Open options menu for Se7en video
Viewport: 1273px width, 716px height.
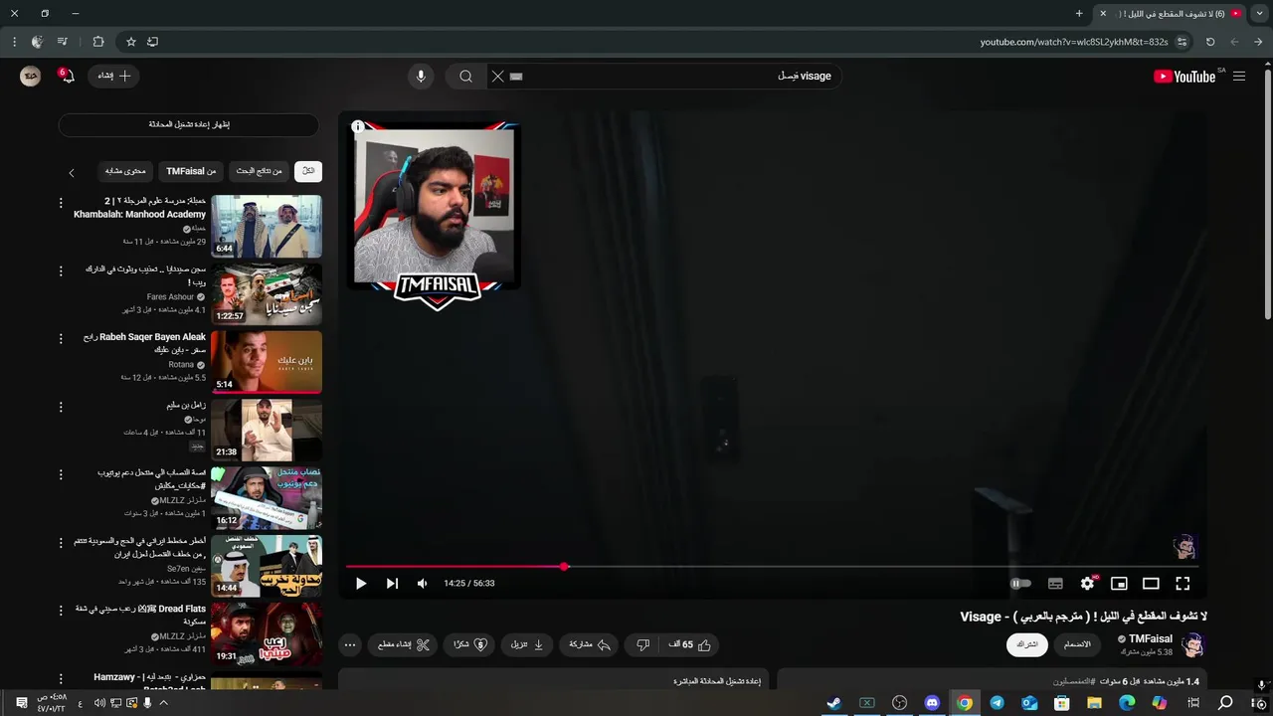(x=61, y=542)
